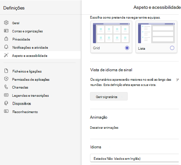Click the Definições title
Image resolution: width=181 pixels, height=165 pixels.
click(14, 8)
